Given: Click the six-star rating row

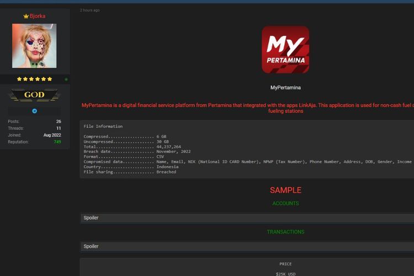Looking at the screenshot, I should (x=34, y=79).
